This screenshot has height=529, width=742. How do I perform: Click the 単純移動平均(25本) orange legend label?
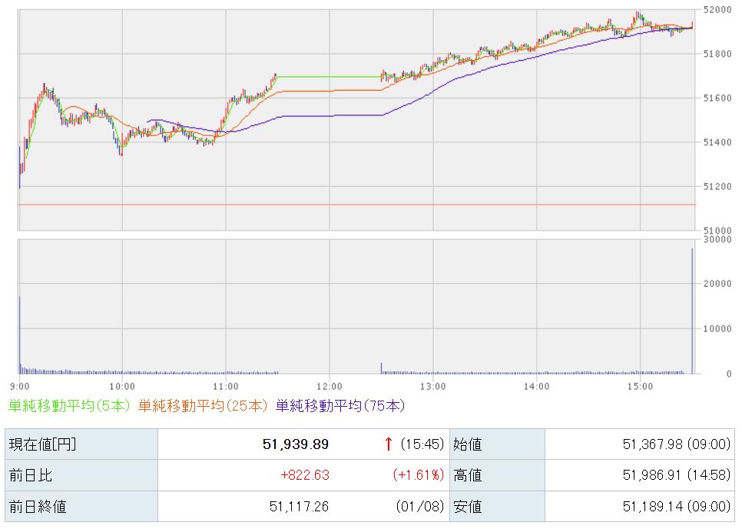point(205,405)
